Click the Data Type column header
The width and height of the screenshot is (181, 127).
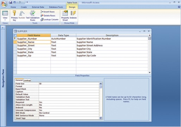[63, 35]
